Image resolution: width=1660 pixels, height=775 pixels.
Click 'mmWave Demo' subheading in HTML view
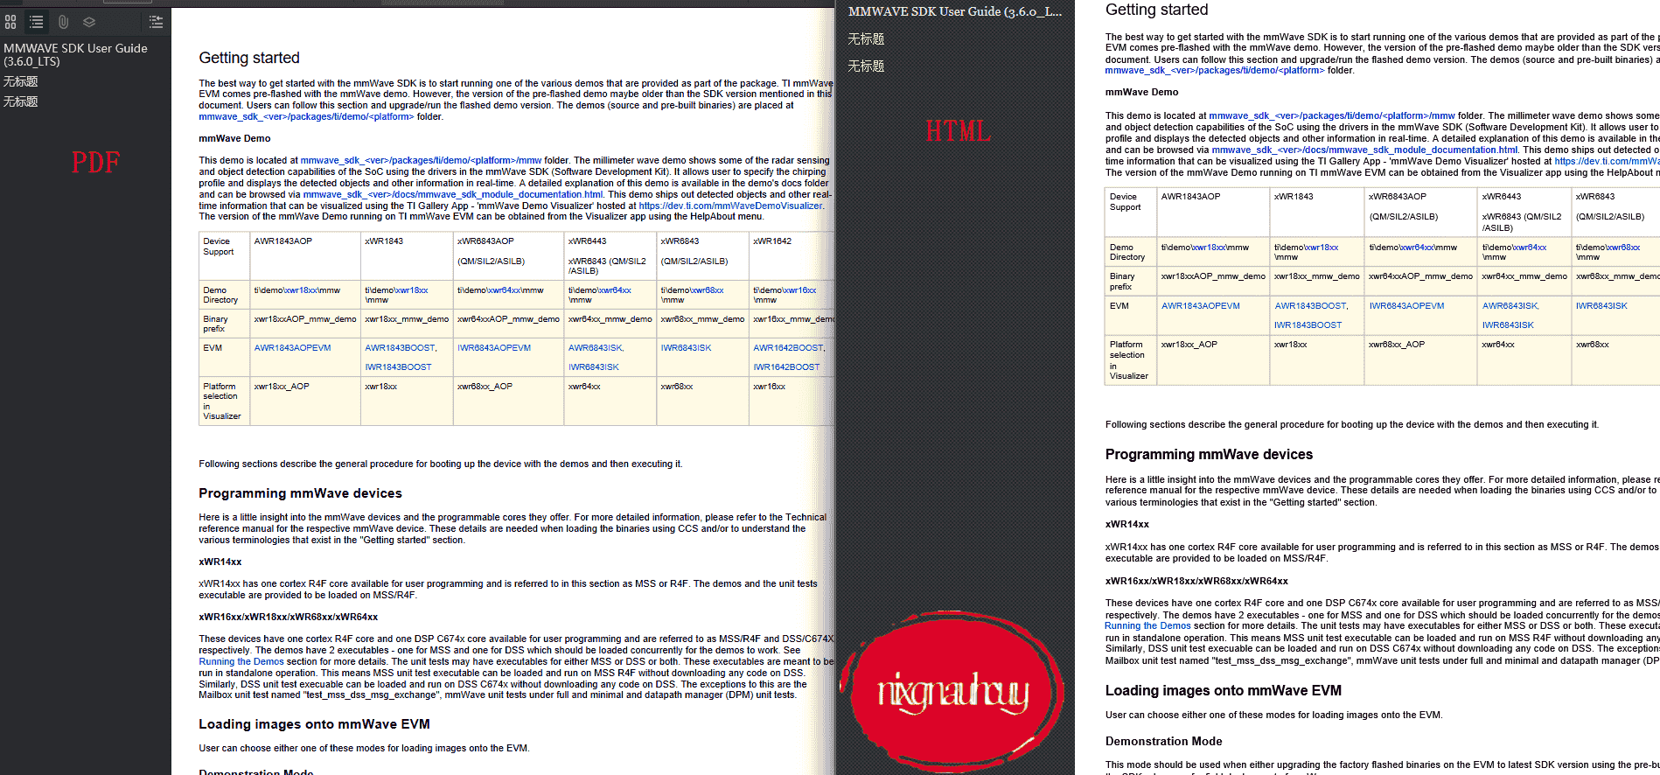(x=1141, y=93)
